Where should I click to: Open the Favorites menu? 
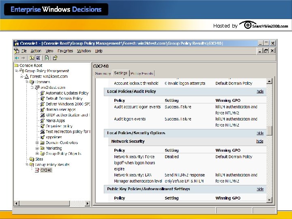[x=65, y=51]
